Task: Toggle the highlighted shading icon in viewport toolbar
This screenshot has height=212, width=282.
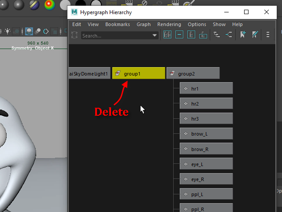Action: click(29, 31)
